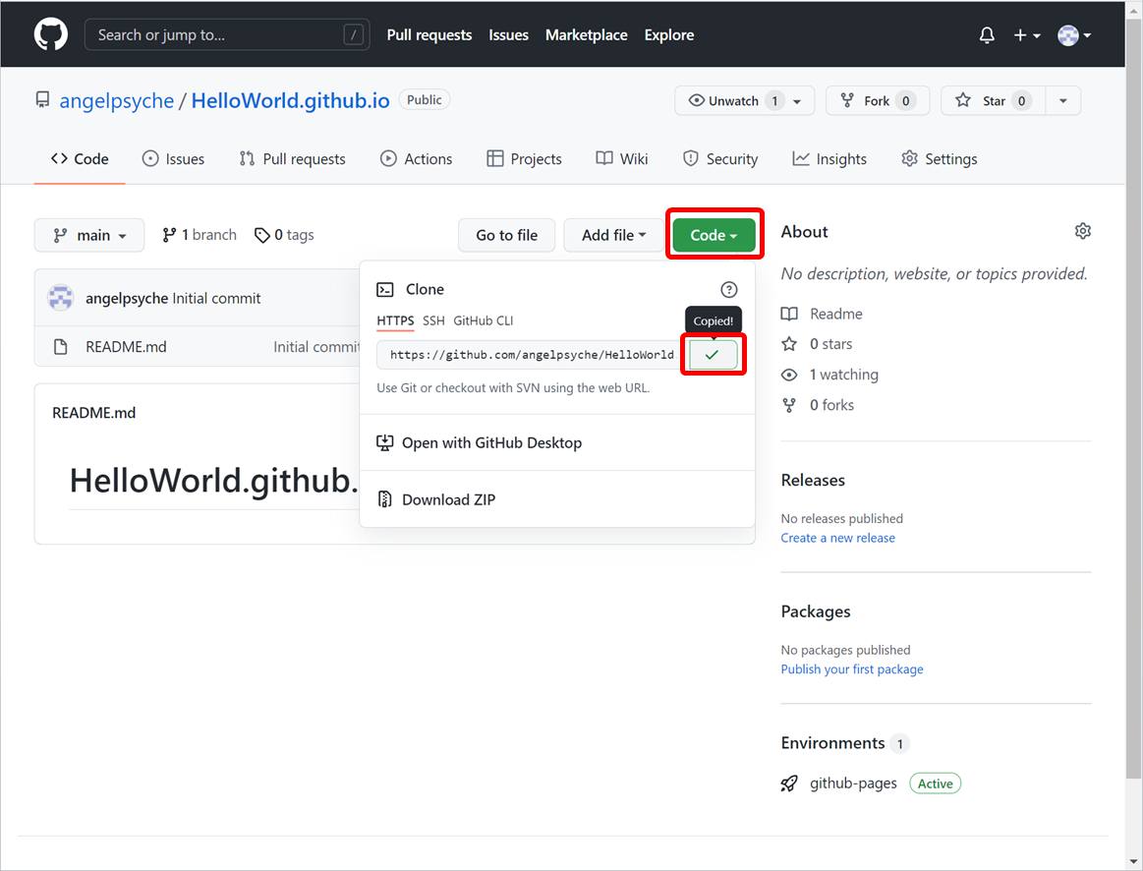Click the slash shortcut key in search

point(354,35)
